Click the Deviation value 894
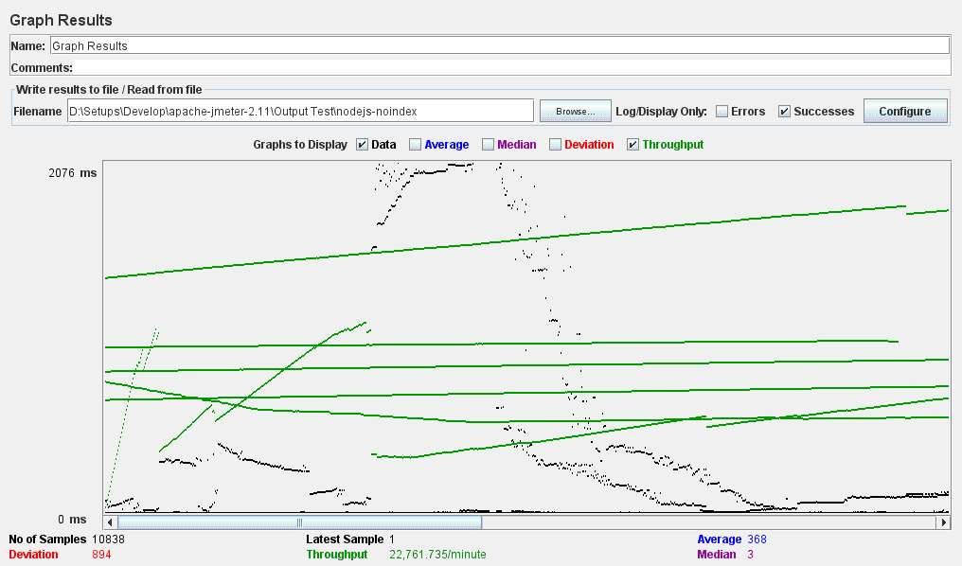This screenshot has width=962, height=566. pos(101,555)
